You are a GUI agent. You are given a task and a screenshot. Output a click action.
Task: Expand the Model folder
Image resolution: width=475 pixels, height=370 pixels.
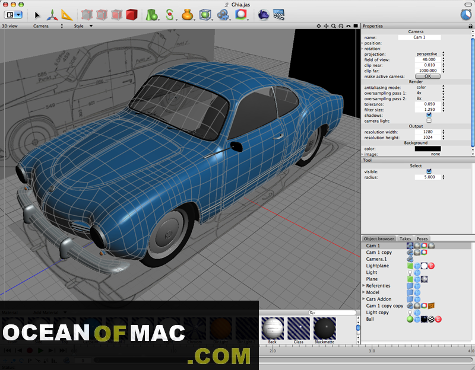coord(364,292)
